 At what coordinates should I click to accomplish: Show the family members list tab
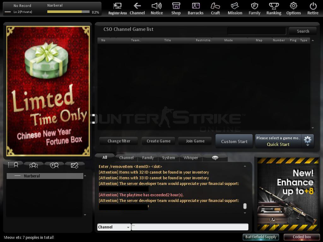[54, 165]
